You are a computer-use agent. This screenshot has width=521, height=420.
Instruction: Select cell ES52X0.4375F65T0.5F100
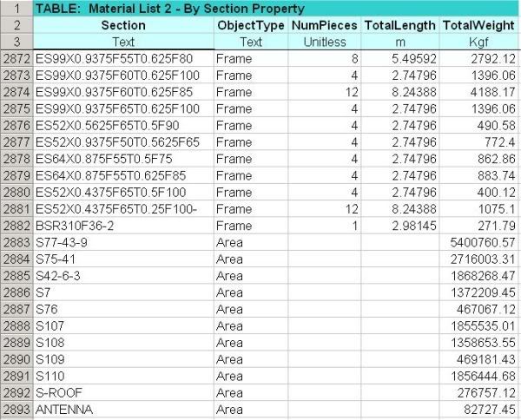click(x=123, y=193)
